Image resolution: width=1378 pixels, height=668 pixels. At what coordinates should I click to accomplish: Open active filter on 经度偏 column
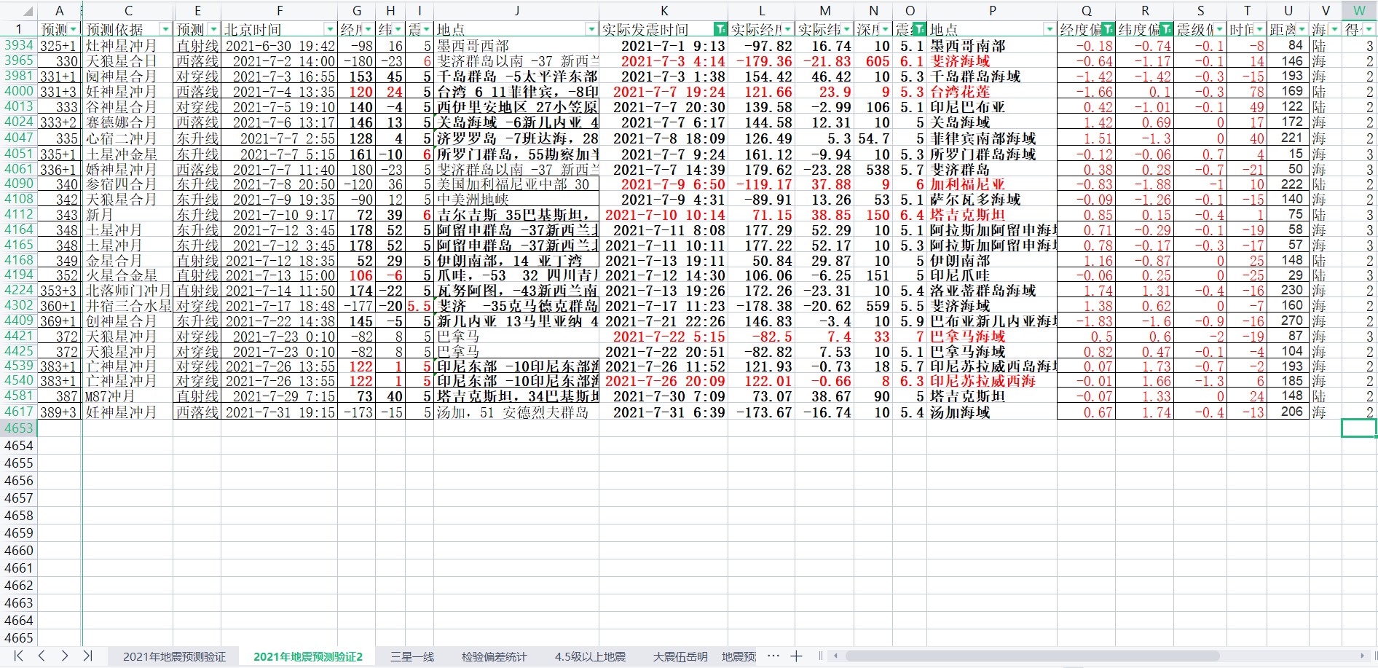[x=1108, y=29]
